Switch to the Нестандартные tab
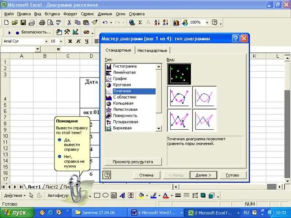291x218 pixels. click(x=152, y=50)
